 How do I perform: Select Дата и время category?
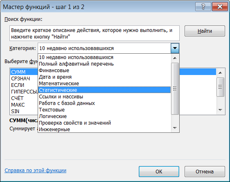104,77
